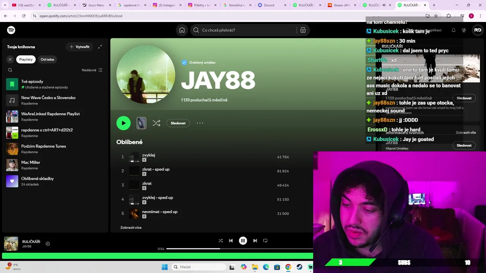Go to Spotify Home icon

182,30
